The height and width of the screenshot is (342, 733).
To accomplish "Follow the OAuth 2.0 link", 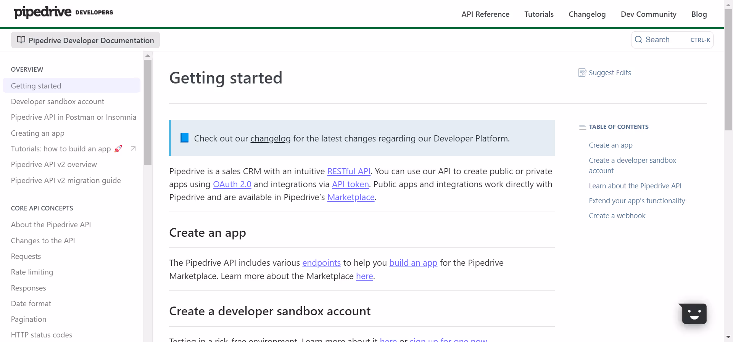I will (232, 185).
